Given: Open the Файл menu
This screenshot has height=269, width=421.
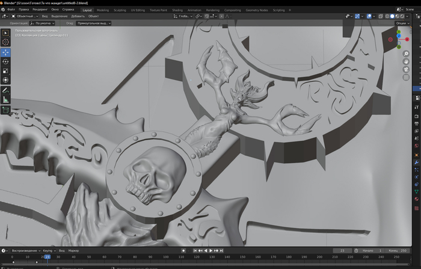Looking at the screenshot, I should 11,10.
